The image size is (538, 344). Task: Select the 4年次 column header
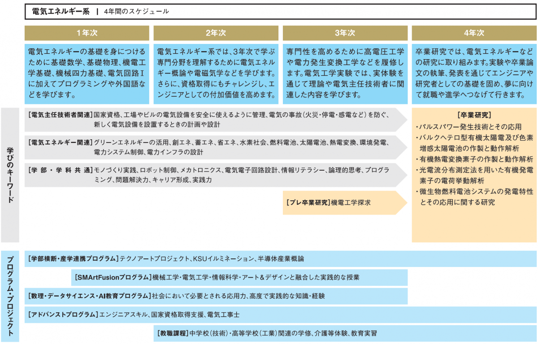pos(474,33)
